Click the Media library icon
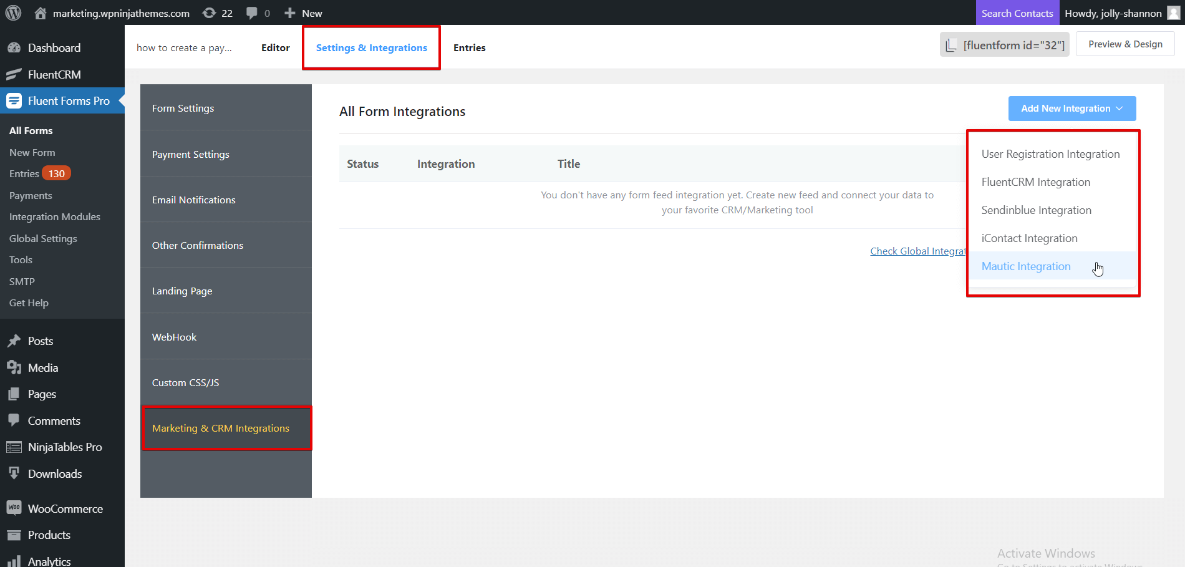This screenshot has height=567, width=1185. 14,367
